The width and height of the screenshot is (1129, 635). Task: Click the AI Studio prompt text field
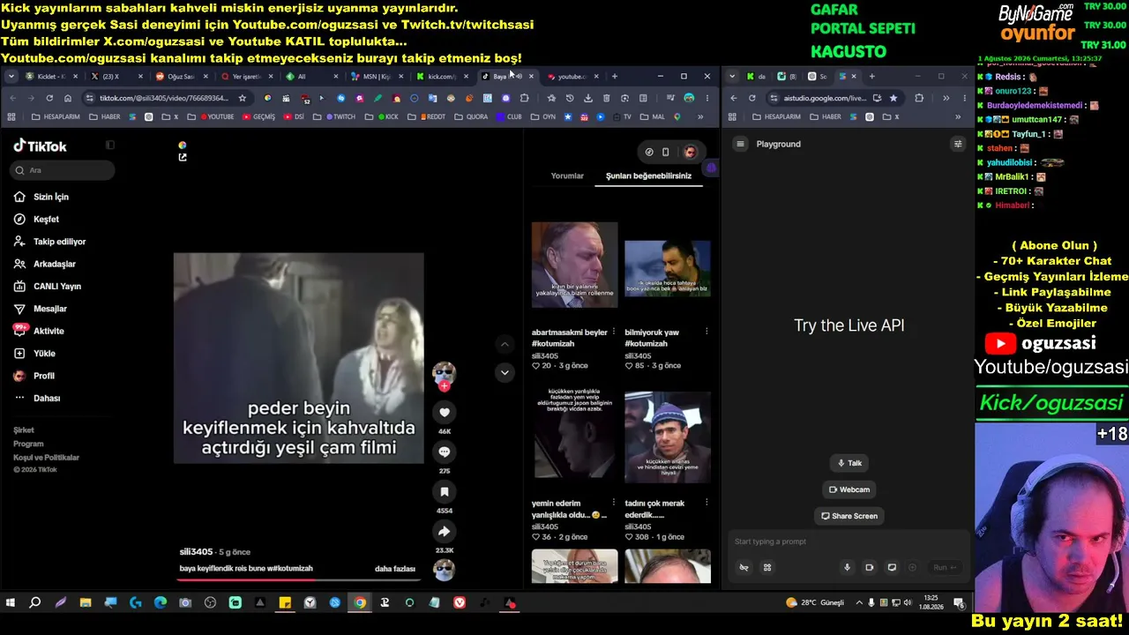pyautogui.click(x=849, y=542)
